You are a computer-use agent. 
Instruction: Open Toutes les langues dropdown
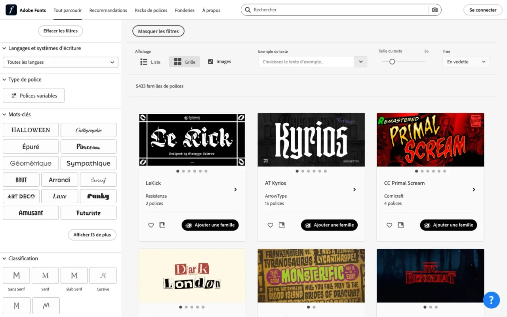[x=61, y=62]
